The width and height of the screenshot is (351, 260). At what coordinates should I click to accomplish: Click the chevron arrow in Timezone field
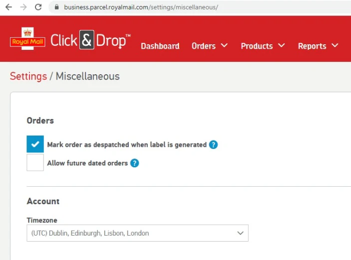[x=240, y=233]
